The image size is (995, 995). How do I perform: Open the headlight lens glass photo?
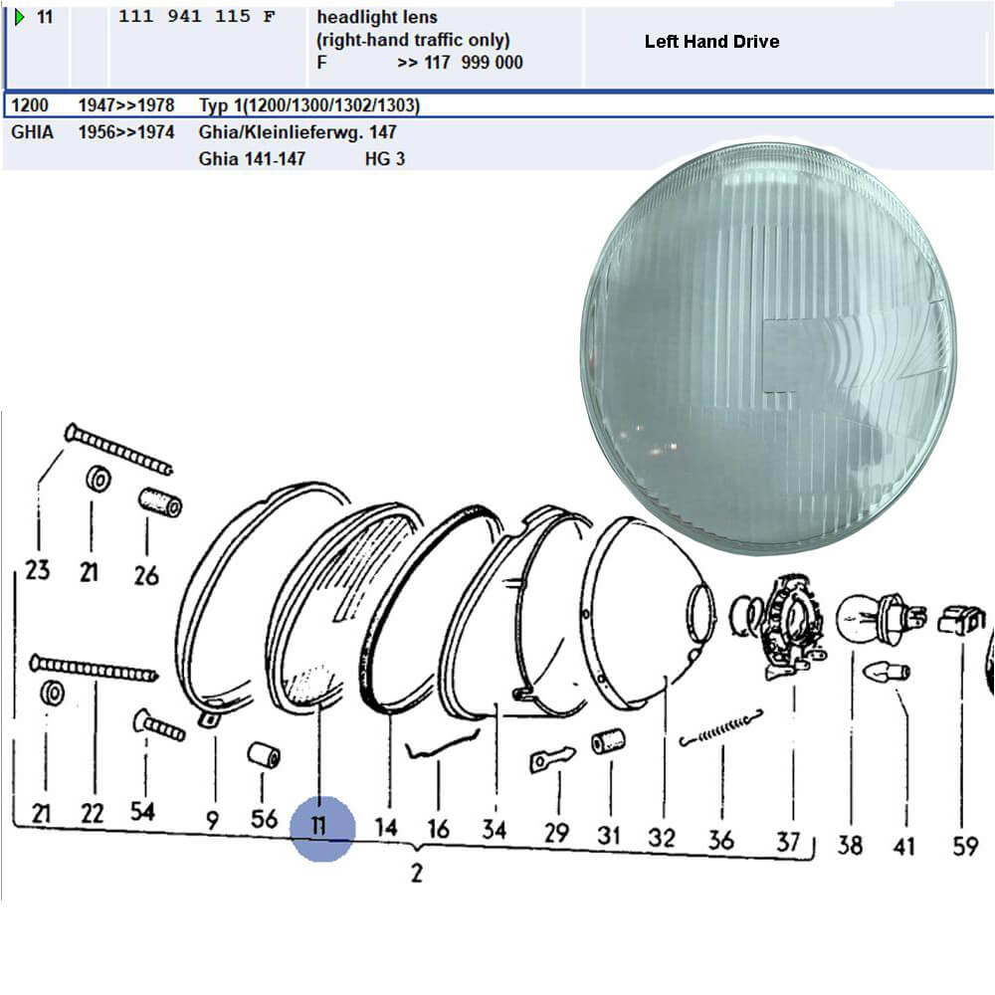[768, 348]
